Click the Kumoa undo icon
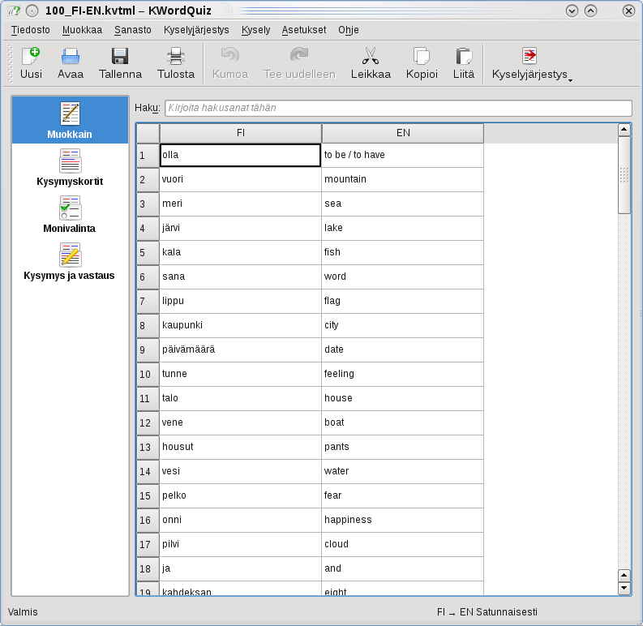643x626 pixels. pyautogui.click(x=230, y=56)
